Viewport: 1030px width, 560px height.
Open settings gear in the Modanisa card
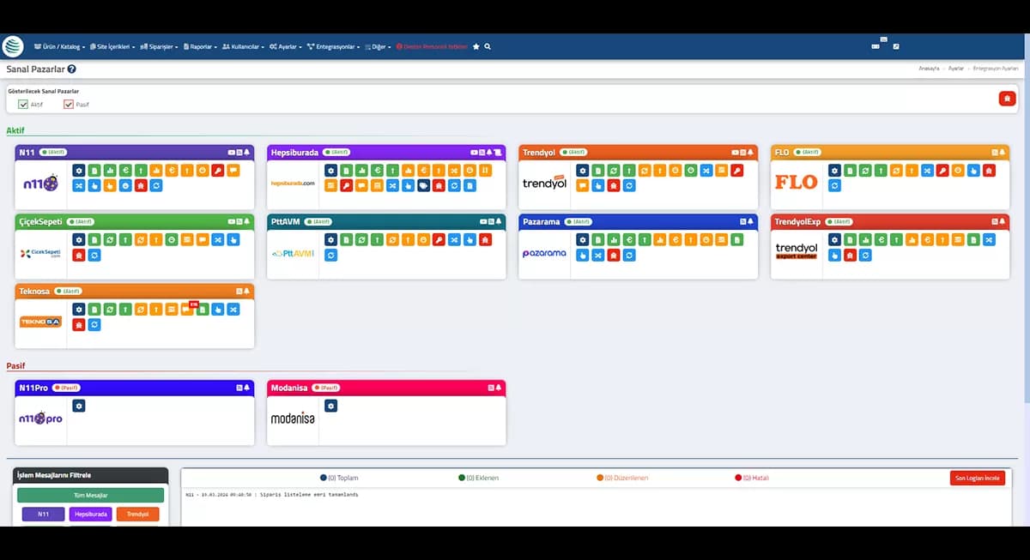pyautogui.click(x=330, y=405)
